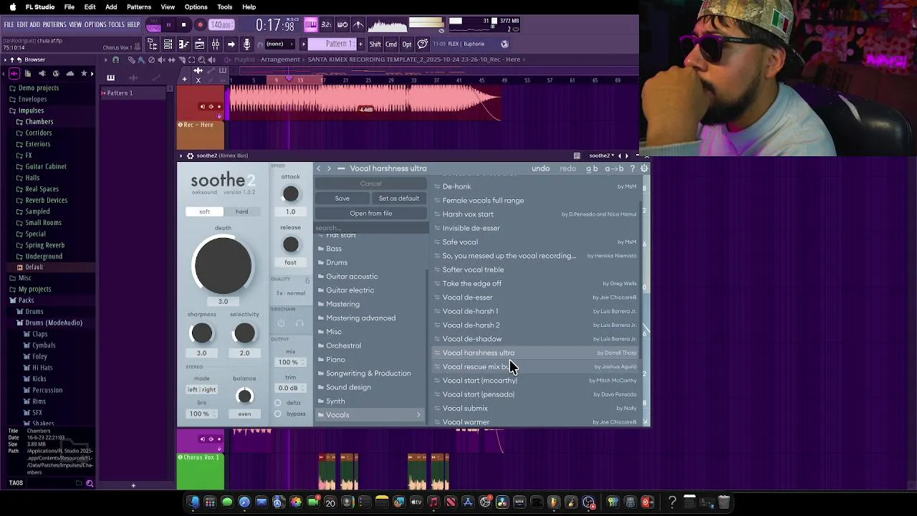Open Launchpad from the Dock

pos(210,502)
